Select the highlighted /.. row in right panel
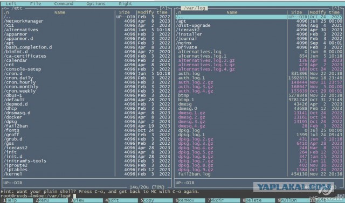The width and height of the screenshot is (345, 203). pyautogui.click(x=259, y=17)
